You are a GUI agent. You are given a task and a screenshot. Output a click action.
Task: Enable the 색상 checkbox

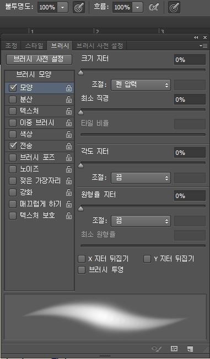[13, 134]
